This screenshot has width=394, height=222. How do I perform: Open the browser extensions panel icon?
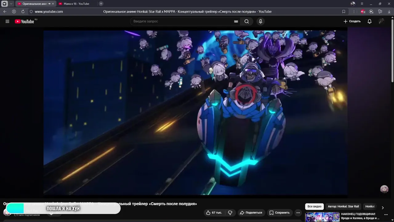(380, 11)
